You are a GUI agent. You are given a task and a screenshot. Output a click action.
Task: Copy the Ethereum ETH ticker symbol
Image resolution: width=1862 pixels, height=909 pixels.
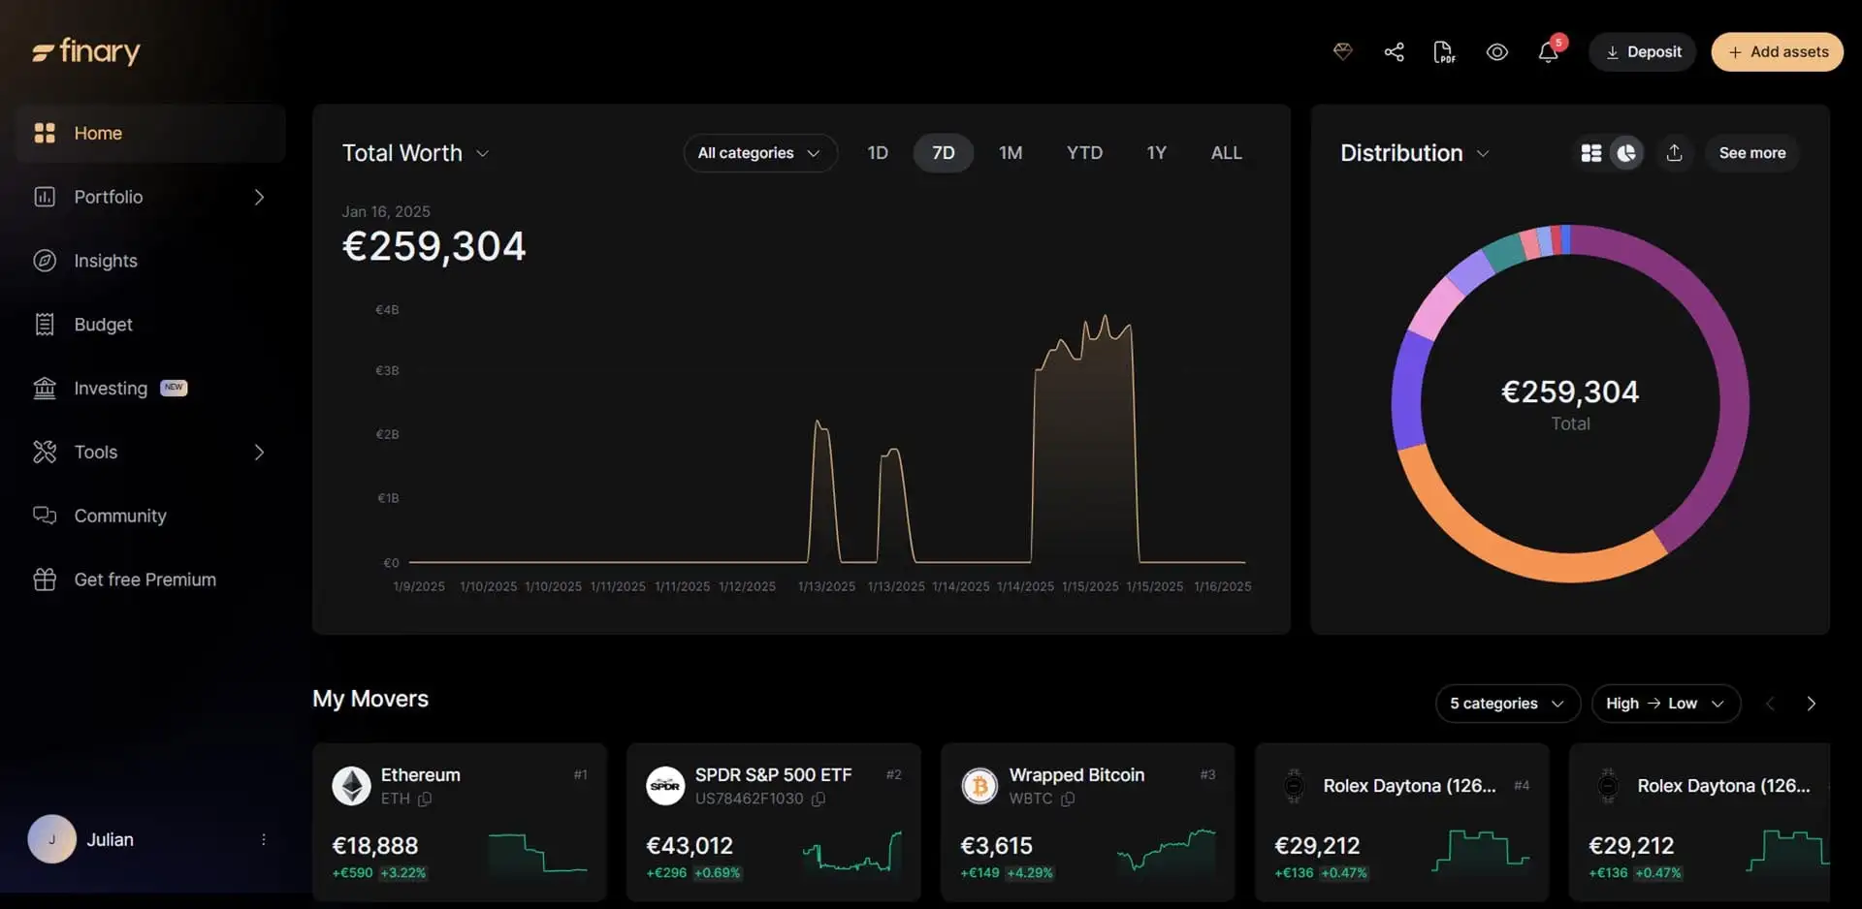425,799
